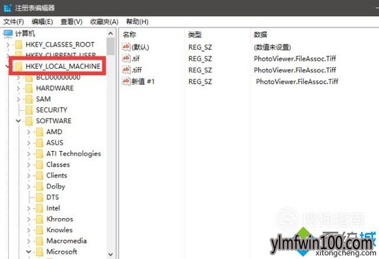Viewport: 379px width, 259px height.
Task: Click the tree pane scrollbar thumb
Action: (111, 46)
